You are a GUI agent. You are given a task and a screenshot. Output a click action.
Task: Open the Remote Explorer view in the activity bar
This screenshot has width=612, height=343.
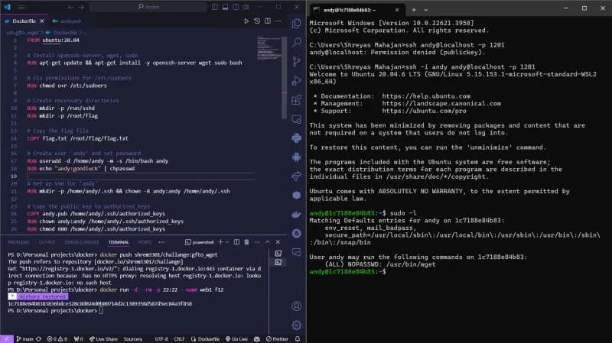point(297,119)
